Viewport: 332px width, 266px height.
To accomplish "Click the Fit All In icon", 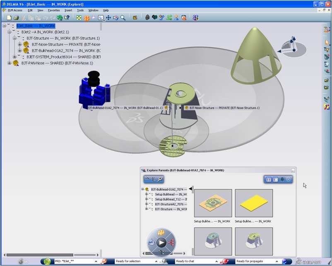I will pos(79,18).
